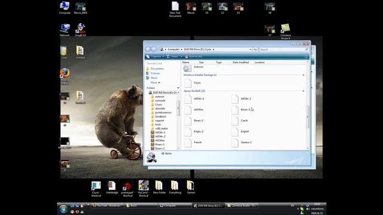Collapse the Folders pane chevron
Viewport: 383px width, 215px height.
178,88
